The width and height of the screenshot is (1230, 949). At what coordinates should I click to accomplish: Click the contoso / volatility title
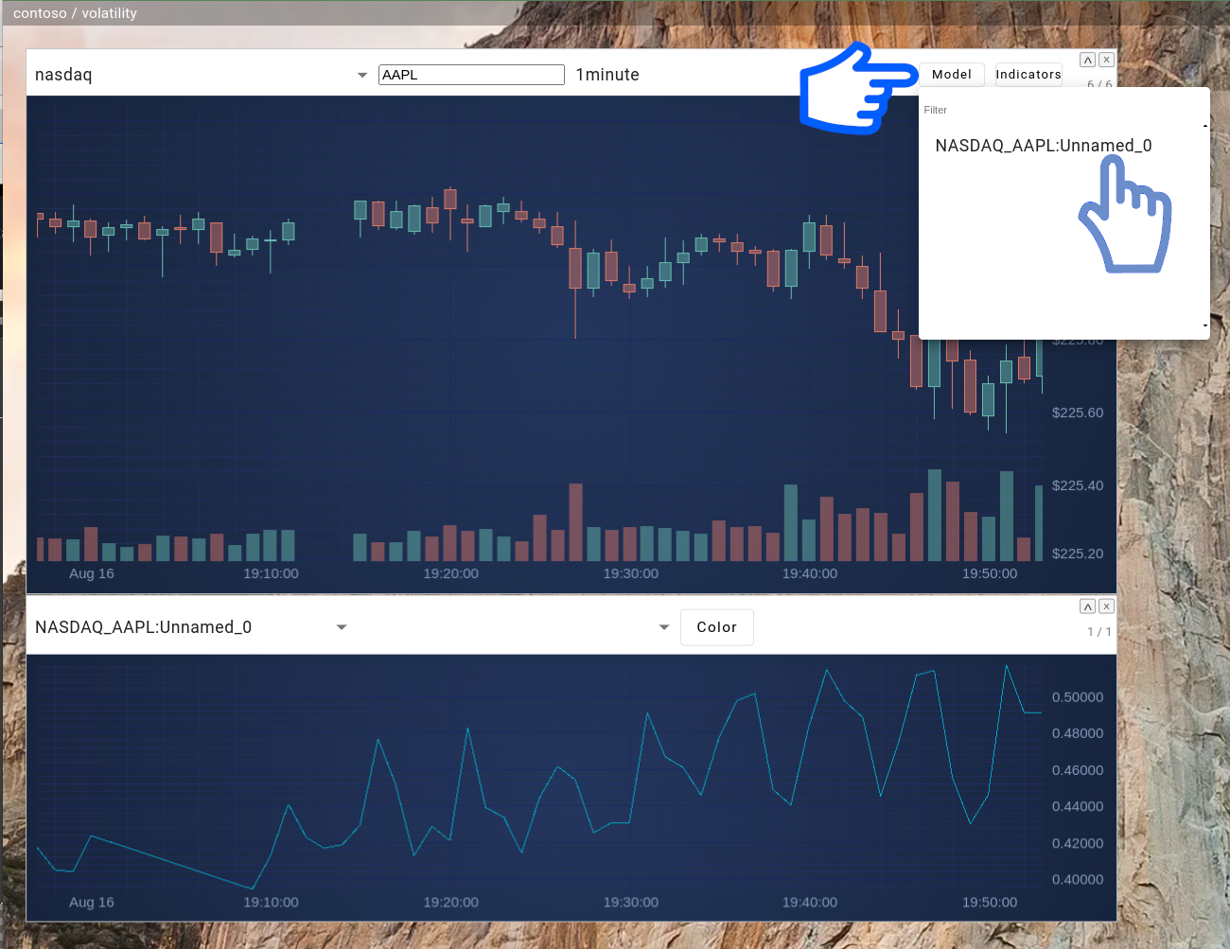75,13
